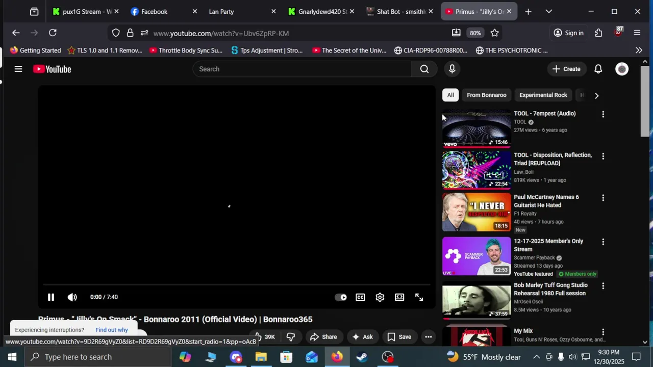This screenshot has height=367, width=653.
Task: Open the account avatar menu
Action: click(622, 69)
